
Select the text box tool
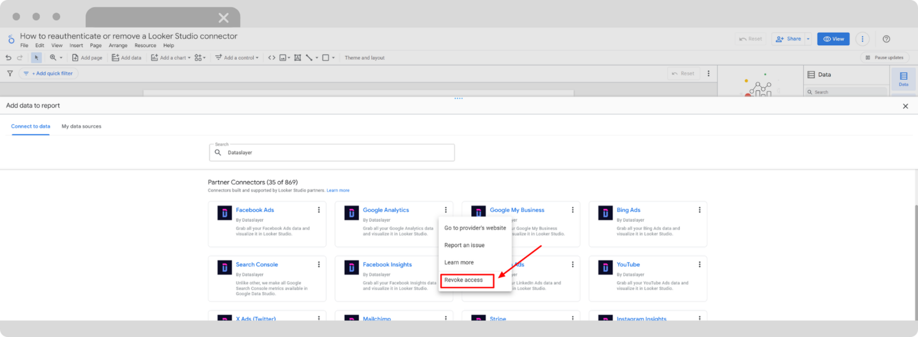click(298, 57)
